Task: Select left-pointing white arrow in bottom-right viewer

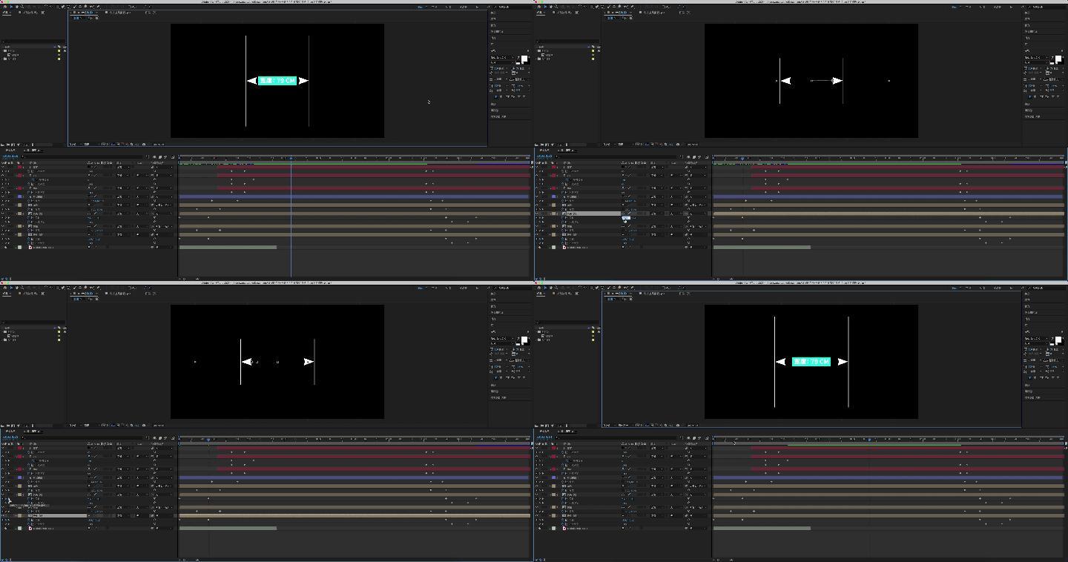Action: point(781,362)
